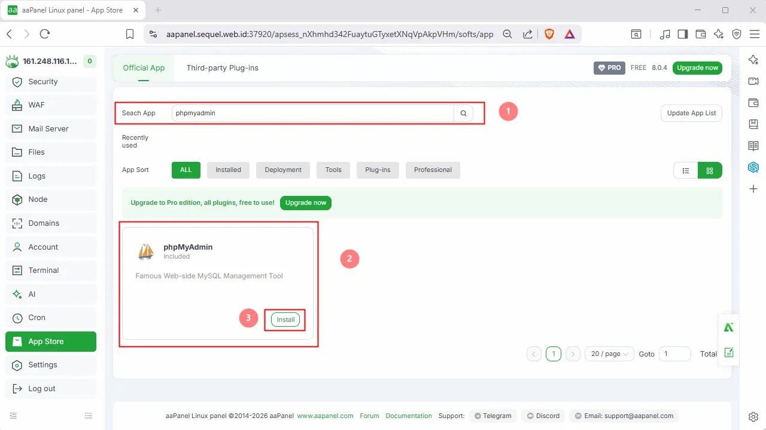Install phpMyAdmin
766x430 pixels.
(285, 320)
